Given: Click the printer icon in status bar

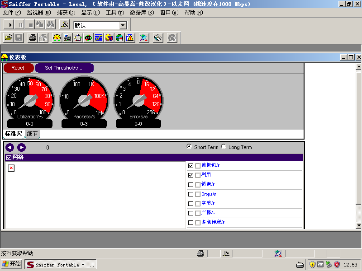Looking at the screenshot, I should pos(200,253).
